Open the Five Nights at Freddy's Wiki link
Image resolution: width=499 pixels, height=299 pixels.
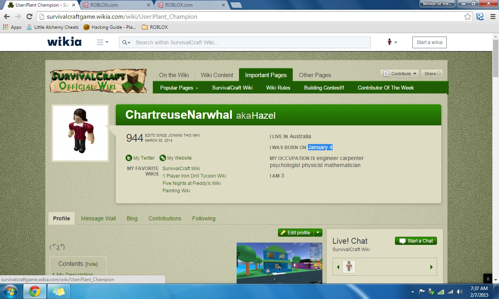(x=191, y=183)
